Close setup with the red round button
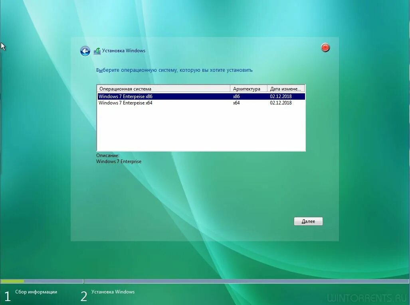 click(325, 47)
